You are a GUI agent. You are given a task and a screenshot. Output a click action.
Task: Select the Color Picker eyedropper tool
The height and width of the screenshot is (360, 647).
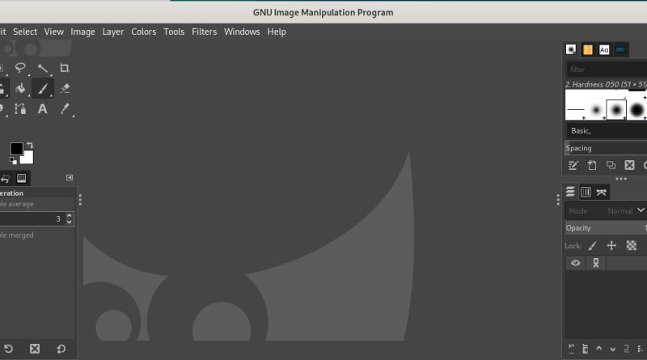65,108
